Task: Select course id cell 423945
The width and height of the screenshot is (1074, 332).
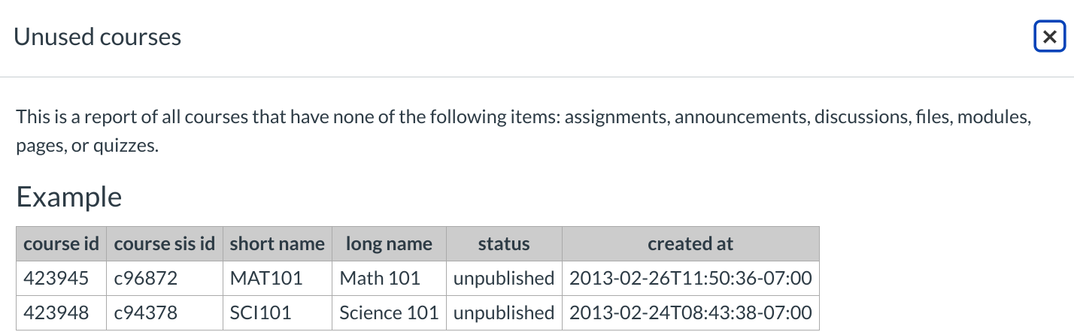Action: tap(56, 279)
